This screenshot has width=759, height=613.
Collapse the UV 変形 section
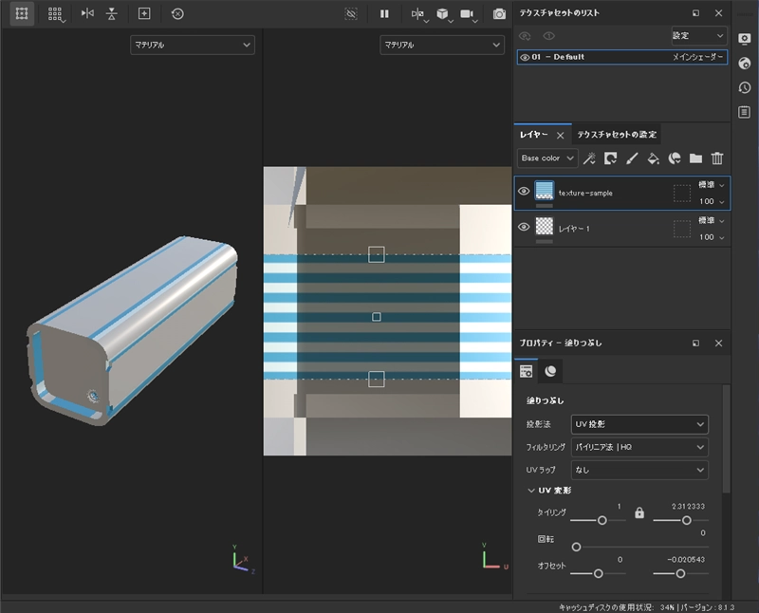pos(531,491)
